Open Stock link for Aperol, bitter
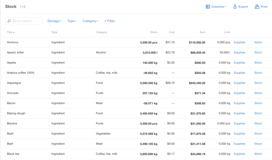 point(258,52)
